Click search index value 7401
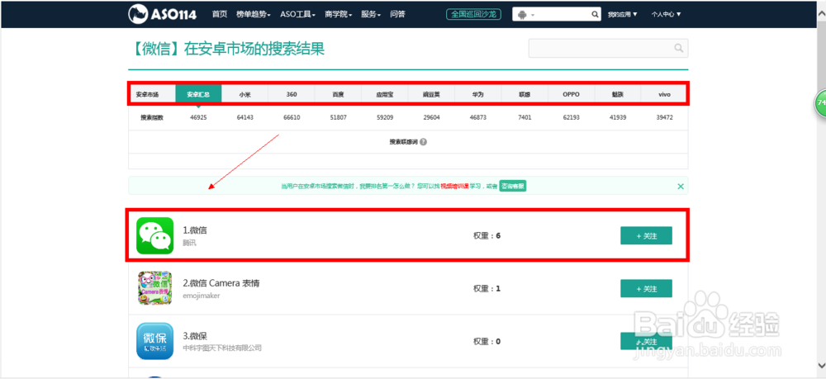Image resolution: width=826 pixels, height=379 pixels. (525, 118)
